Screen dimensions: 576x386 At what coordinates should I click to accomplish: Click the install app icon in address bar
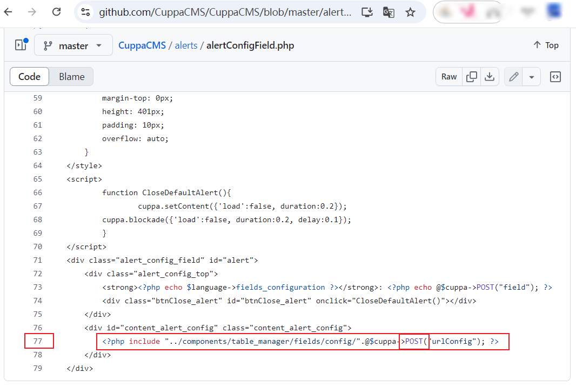click(x=367, y=12)
